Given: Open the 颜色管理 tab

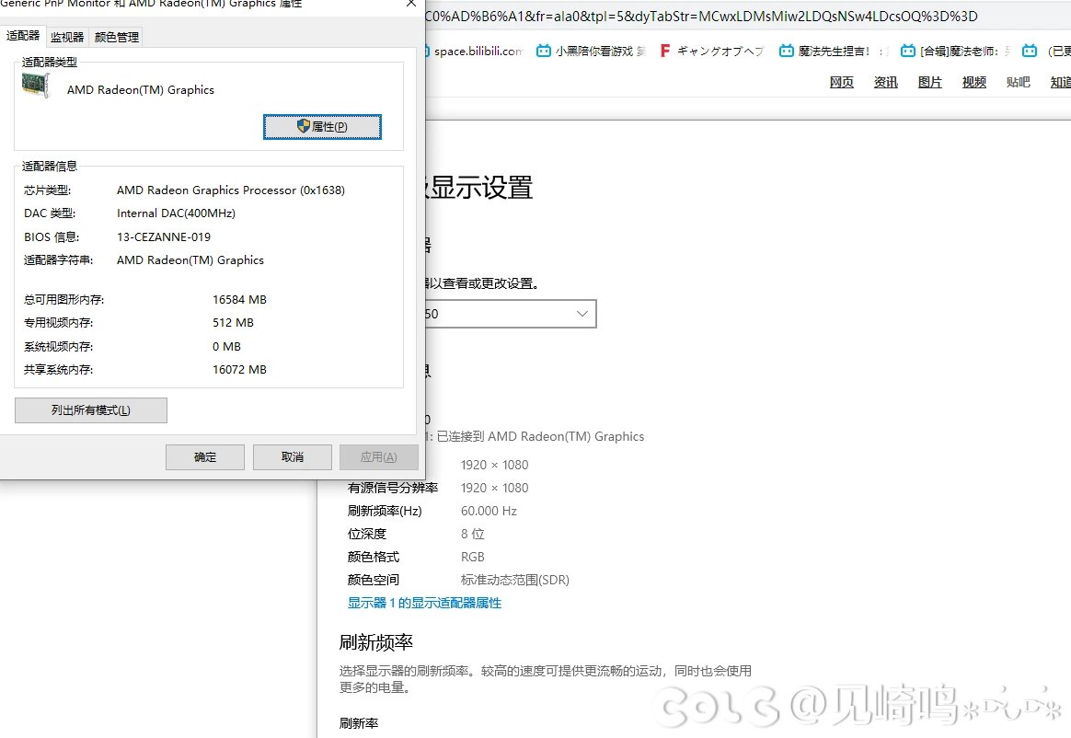Looking at the screenshot, I should pos(116,37).
